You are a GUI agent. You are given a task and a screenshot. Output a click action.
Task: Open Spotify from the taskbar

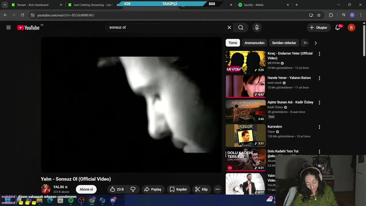[x=71, y=201]
